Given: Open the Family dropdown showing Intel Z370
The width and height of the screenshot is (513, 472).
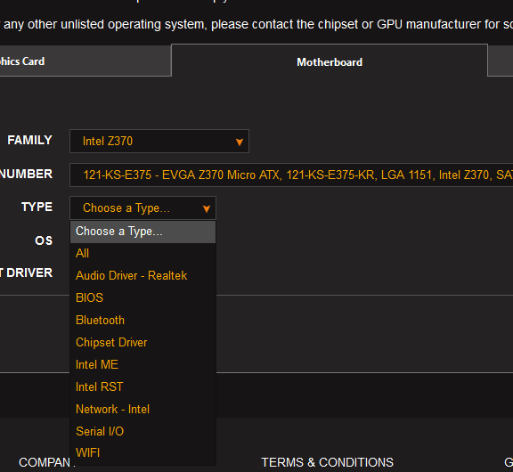Looking at the screenshot, I should 159,142.
